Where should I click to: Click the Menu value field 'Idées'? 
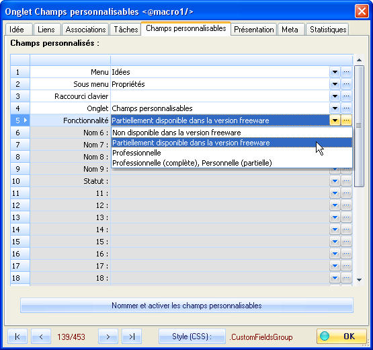tap(220, 72)
